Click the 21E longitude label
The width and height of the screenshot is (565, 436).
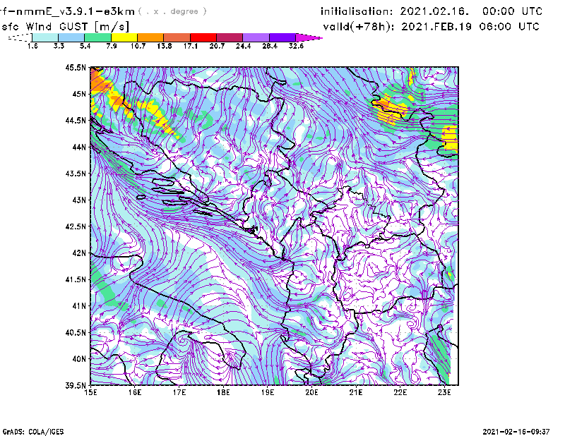click(x=356, y=392)
